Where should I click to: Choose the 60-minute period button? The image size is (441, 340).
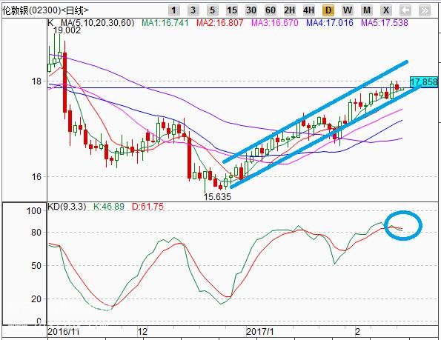coord(271,10)
